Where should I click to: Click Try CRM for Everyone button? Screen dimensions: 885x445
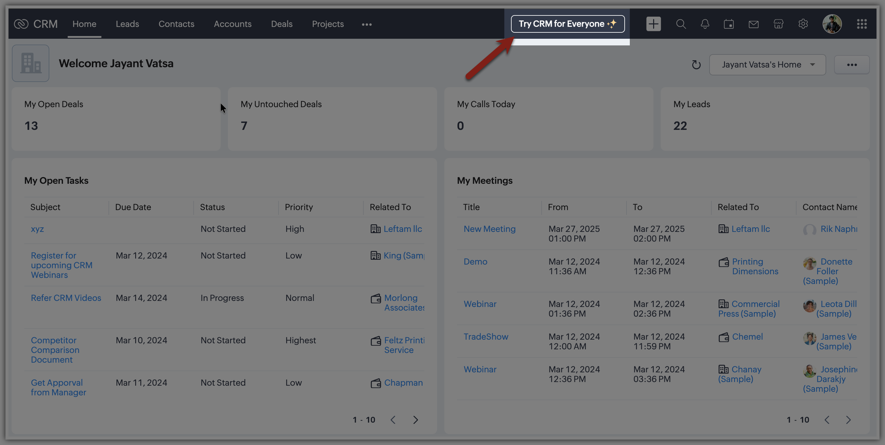[567, 24]
